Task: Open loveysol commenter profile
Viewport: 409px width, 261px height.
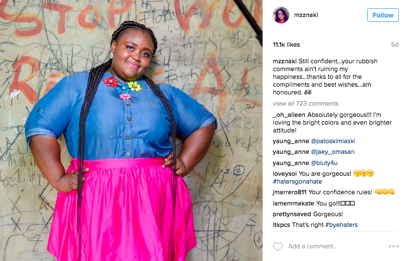Action: point(285,174)
